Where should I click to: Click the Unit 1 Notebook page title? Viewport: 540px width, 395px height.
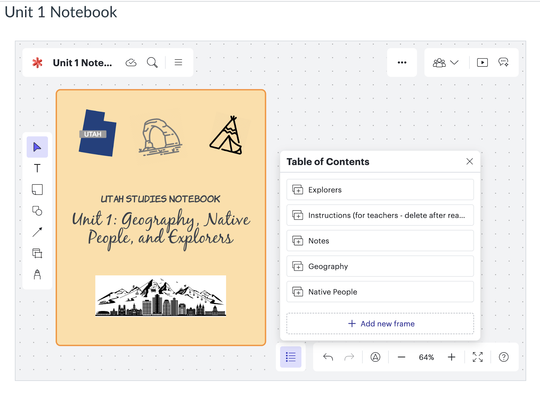pos(61,12)
